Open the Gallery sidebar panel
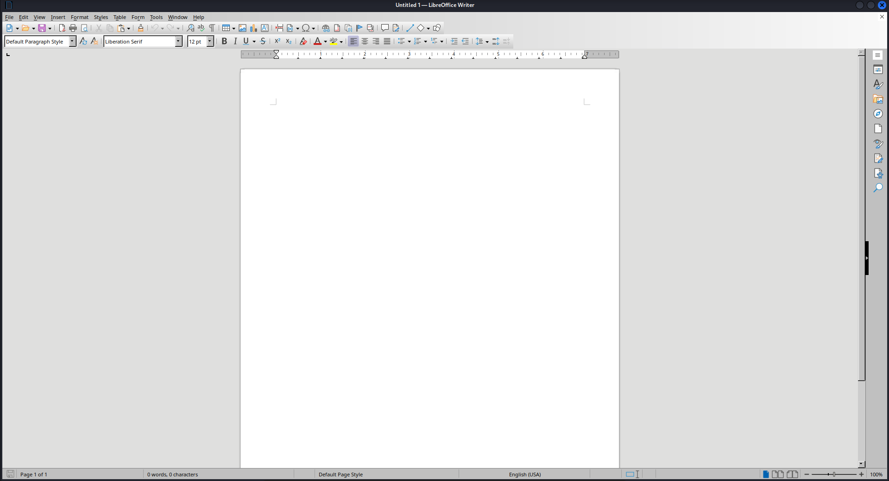The image size is (889, 481). [x=878, y=99]
